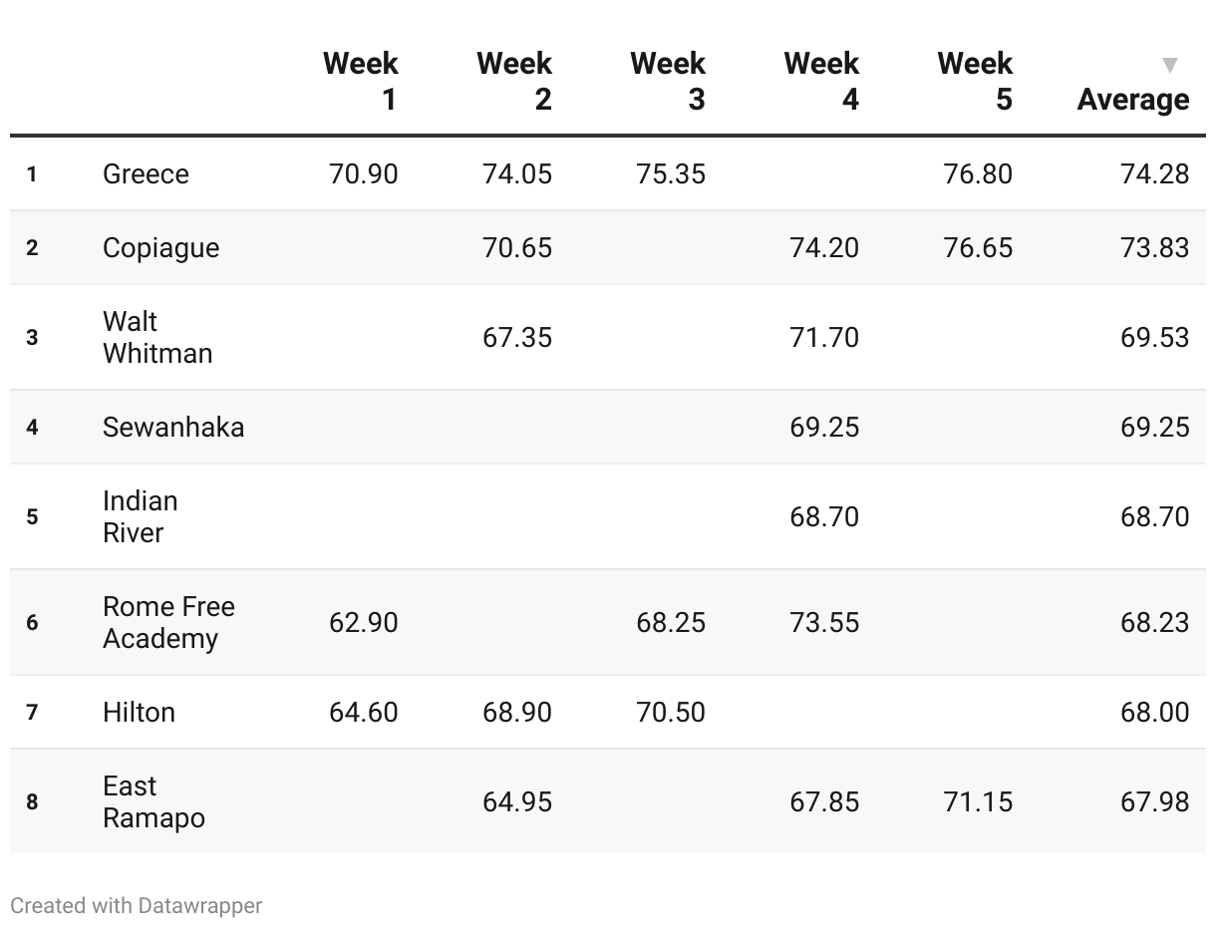Viewport: 1216px width, 929px height.
Task: Click the East Ramapo row label
Action: tap(153, 801)
